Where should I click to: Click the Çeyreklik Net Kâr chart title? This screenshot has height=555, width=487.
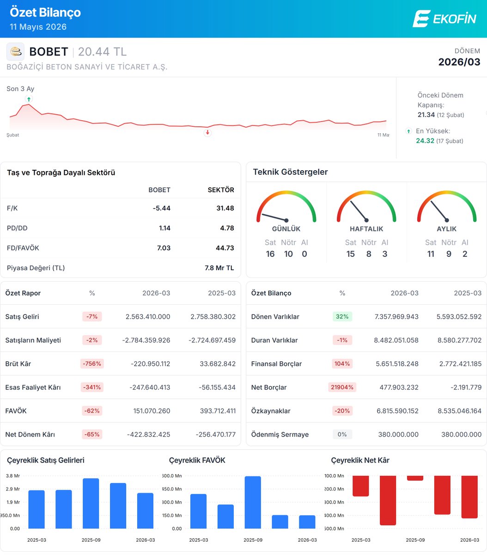click(x=360, y=460)
